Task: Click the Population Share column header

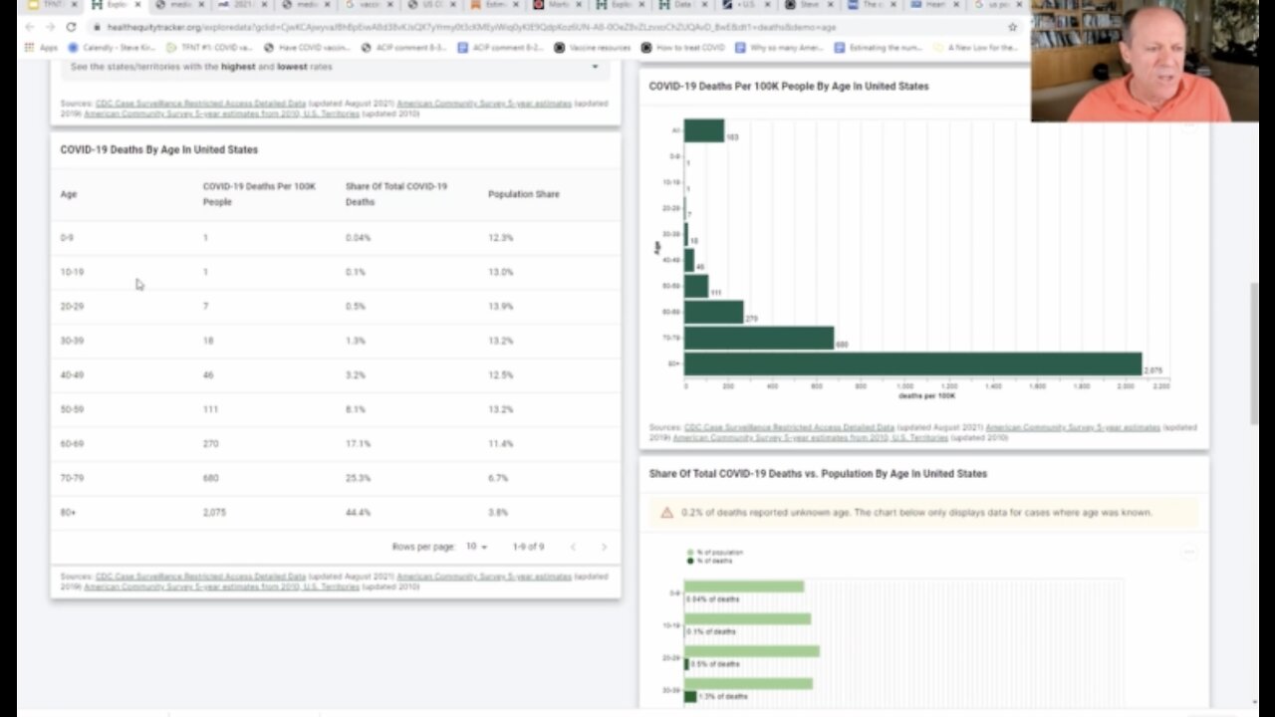Action: (523, 194)
